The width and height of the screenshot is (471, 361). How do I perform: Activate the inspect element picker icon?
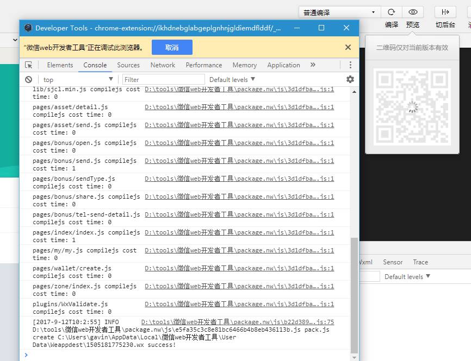(29, 65)
